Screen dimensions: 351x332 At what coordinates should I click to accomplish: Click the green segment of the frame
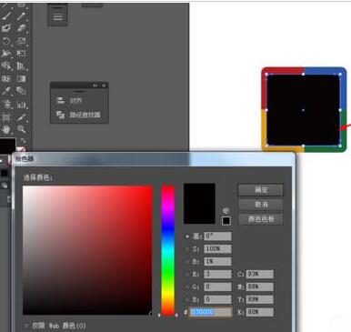coord(326,149)
